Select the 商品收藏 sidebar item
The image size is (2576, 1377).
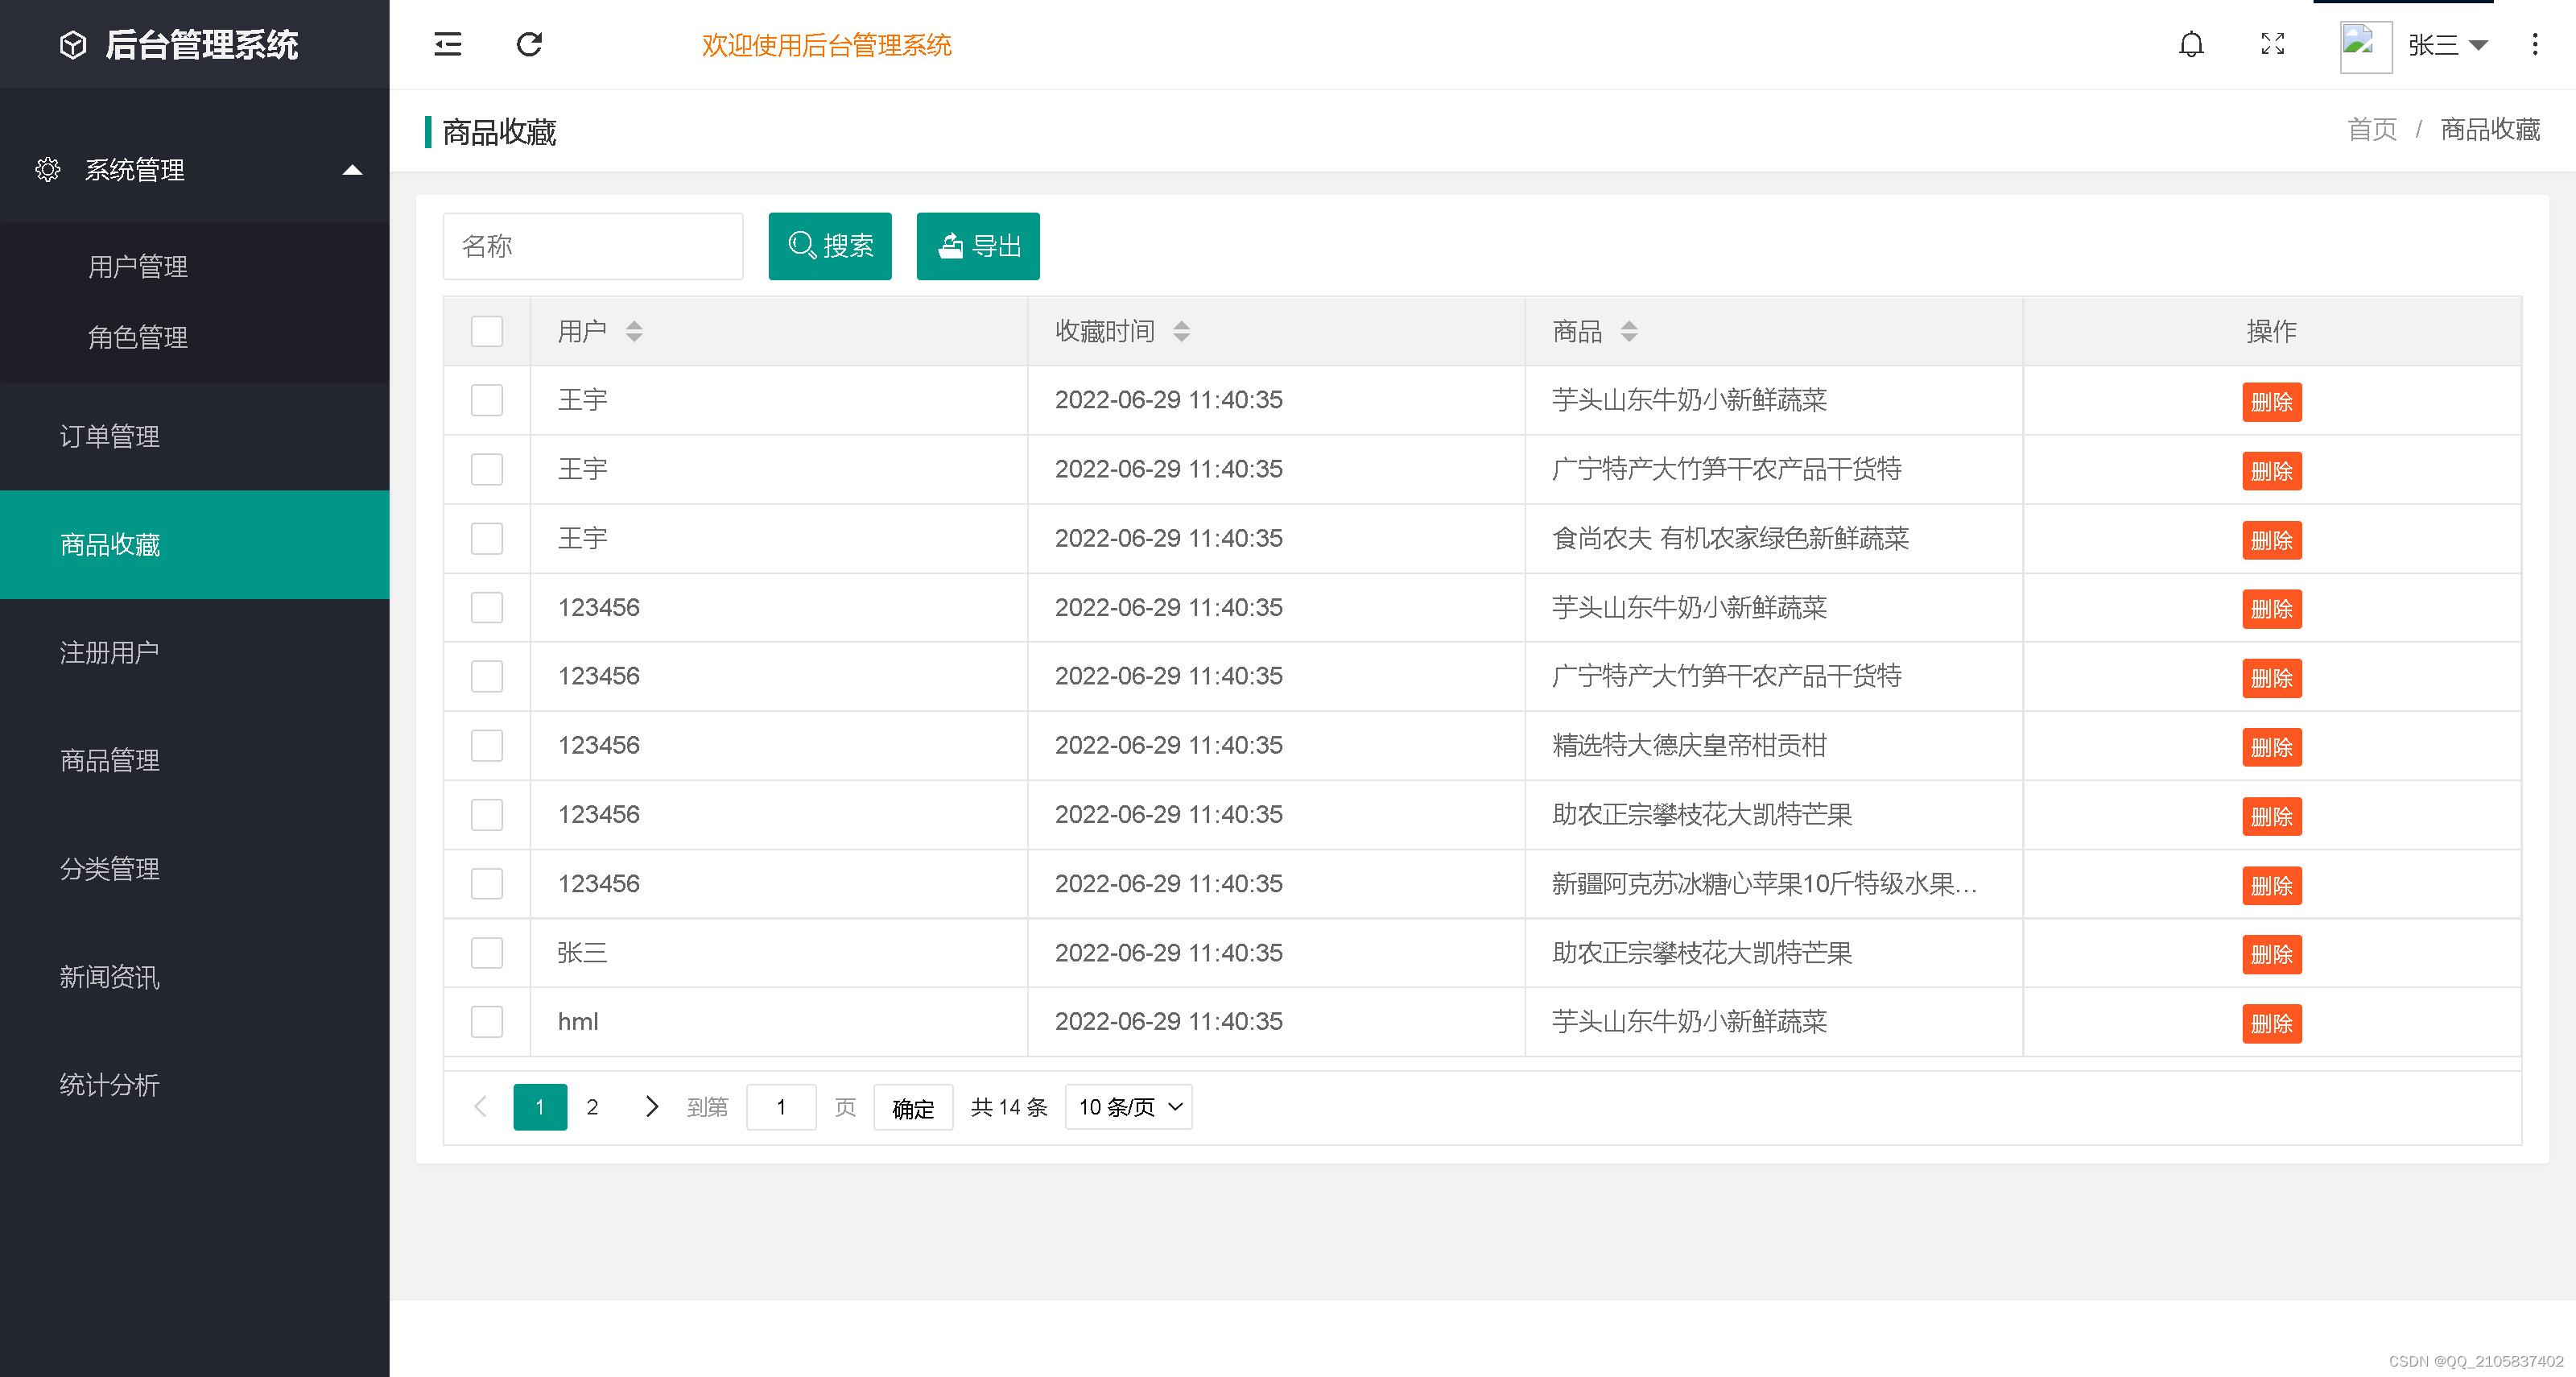(194, 544)
